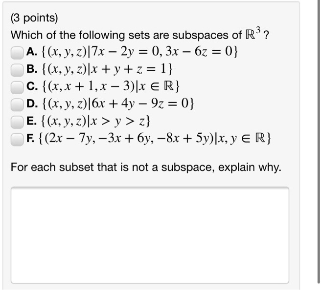Click the question text "Which of the following sets"
Viewport: 322px width, 290px height.
(x=68, y=35)
